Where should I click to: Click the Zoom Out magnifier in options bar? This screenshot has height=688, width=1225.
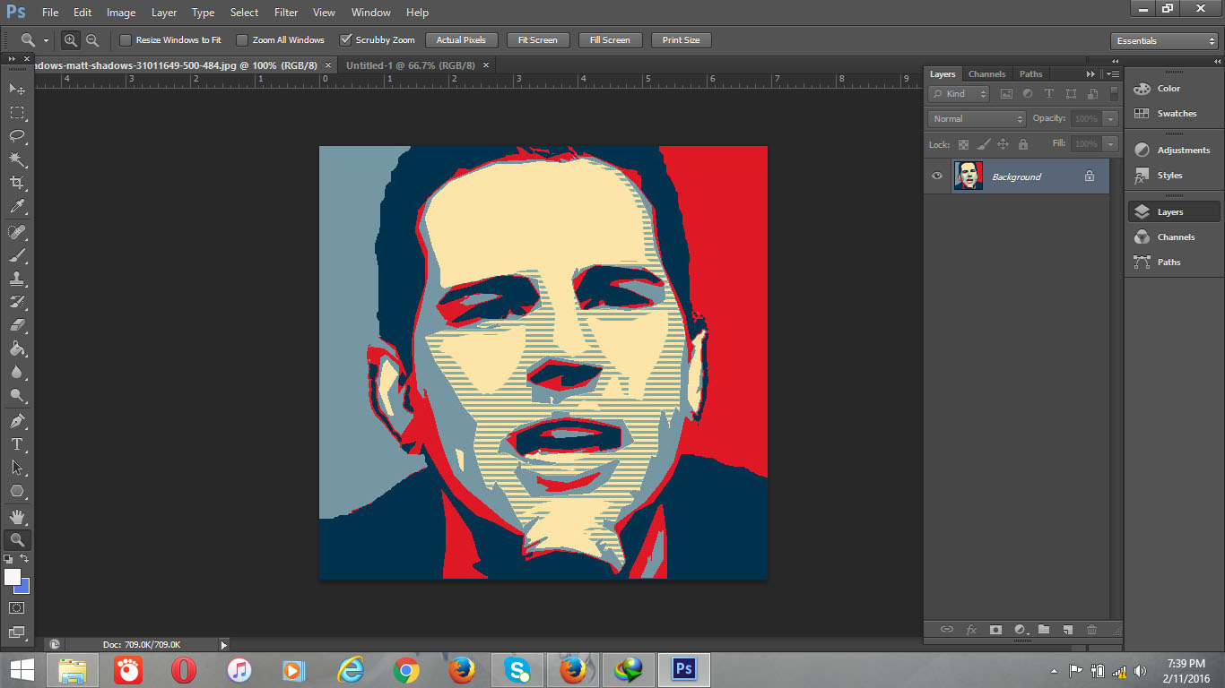91,40
